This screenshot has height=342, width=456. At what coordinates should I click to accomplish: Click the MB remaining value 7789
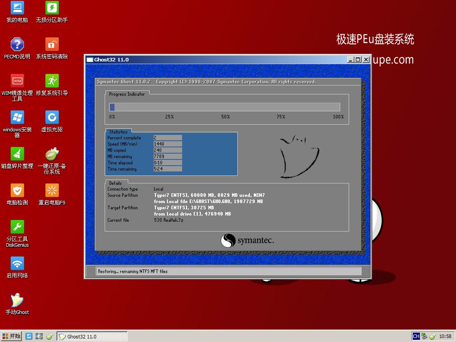tap(168, 156)
